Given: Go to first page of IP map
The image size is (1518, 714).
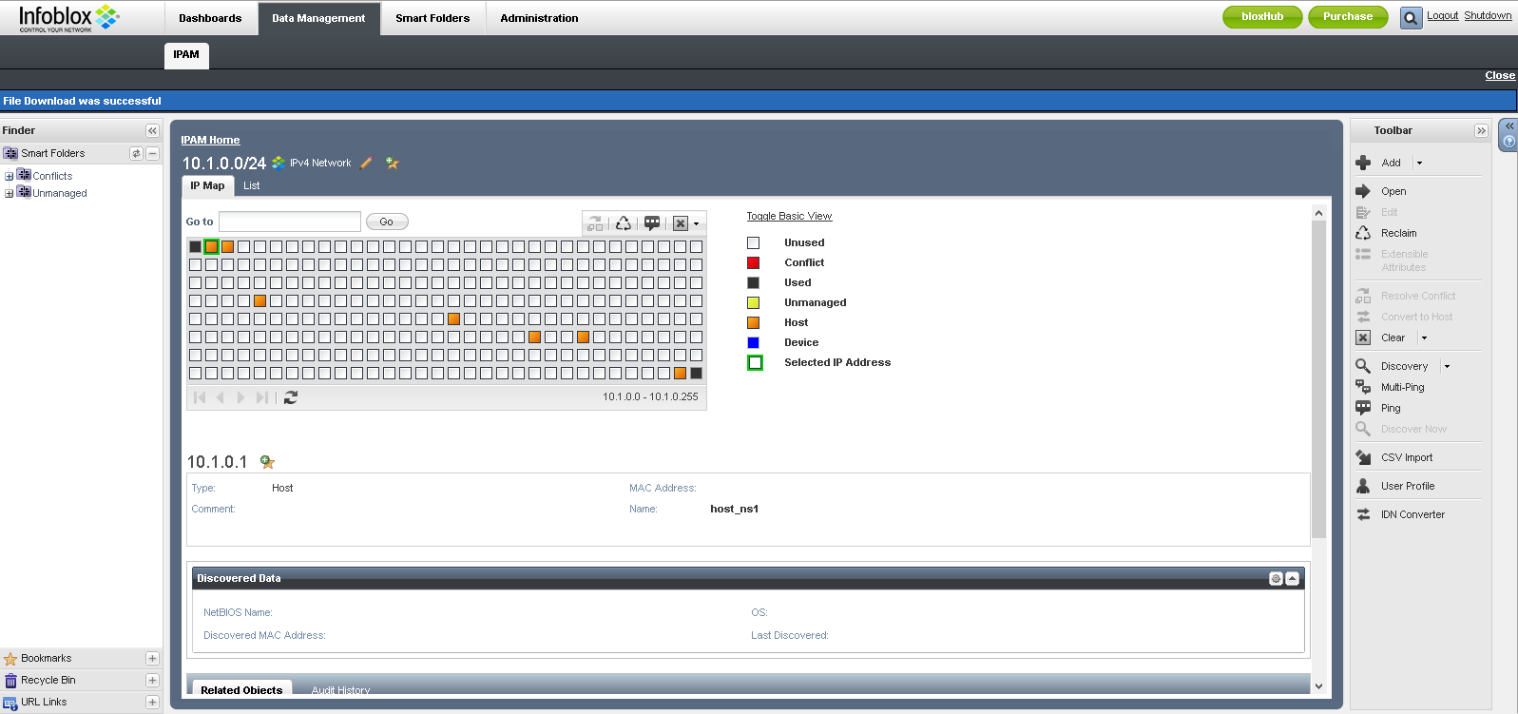Looking at the screenshot, I should 200,397.
